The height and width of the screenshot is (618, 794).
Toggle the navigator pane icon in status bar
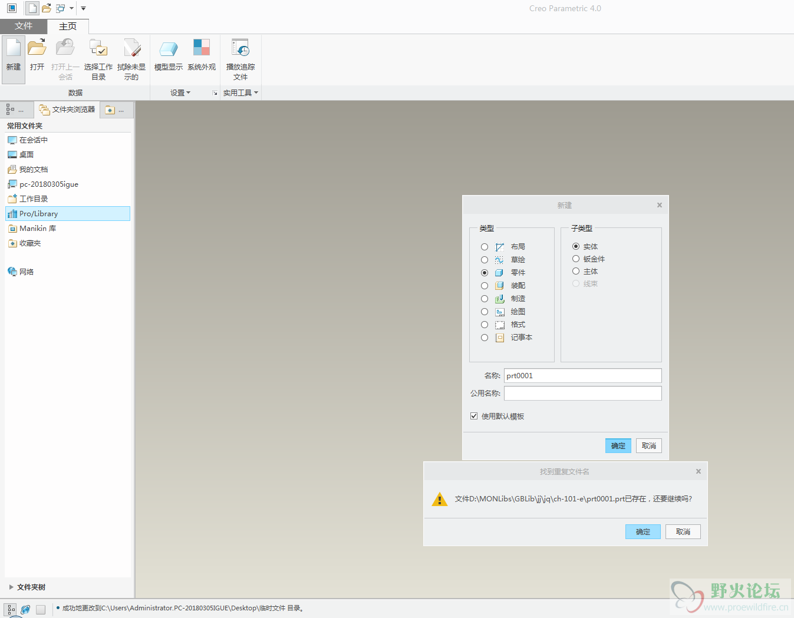11,609
